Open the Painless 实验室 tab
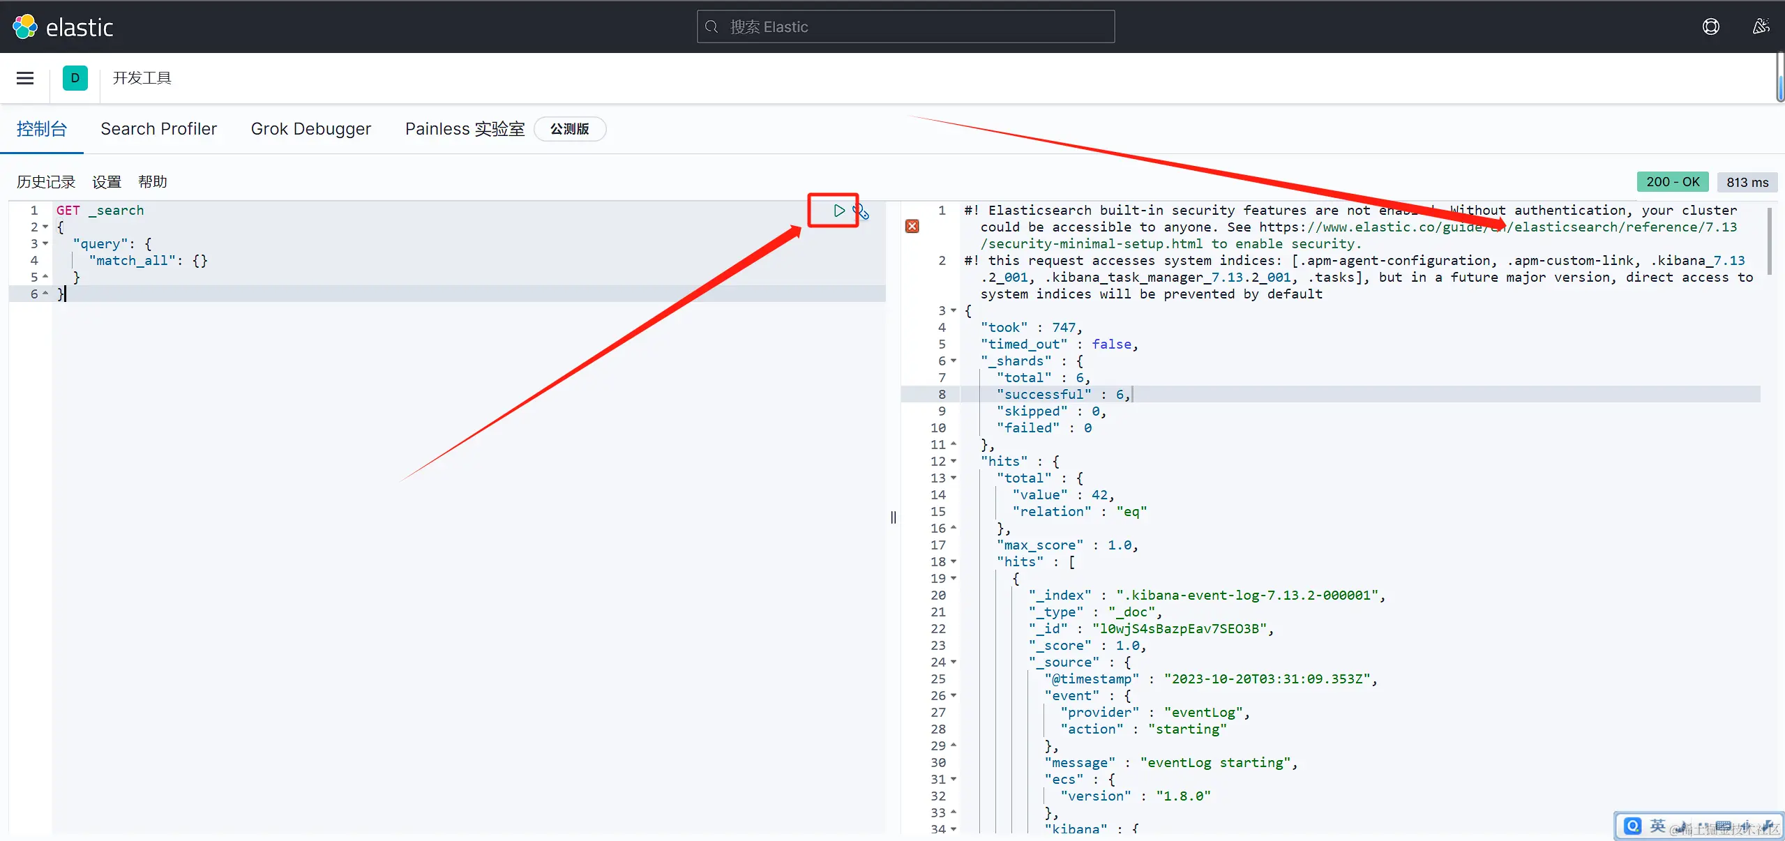This screenshot has height=841, width=1785. pyautogui.click(x=465, y=129)
